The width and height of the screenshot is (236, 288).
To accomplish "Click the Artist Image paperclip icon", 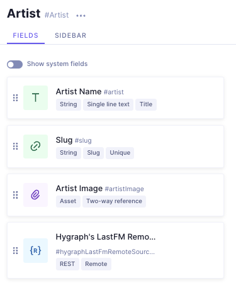I will (35, 195).
